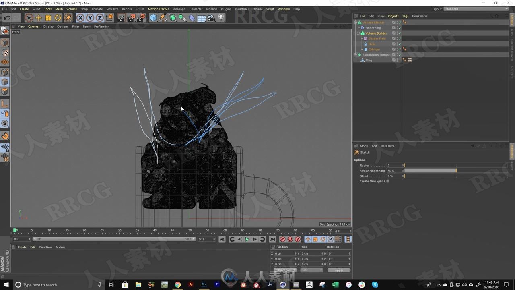Toggle Mug visibility dots
515x290 pixels.
397,60
